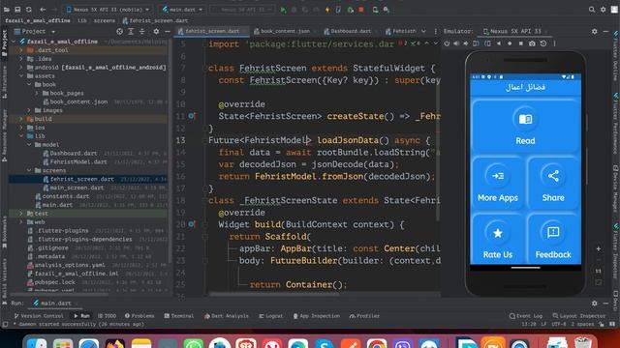Click emulator Home circle button

510,43
